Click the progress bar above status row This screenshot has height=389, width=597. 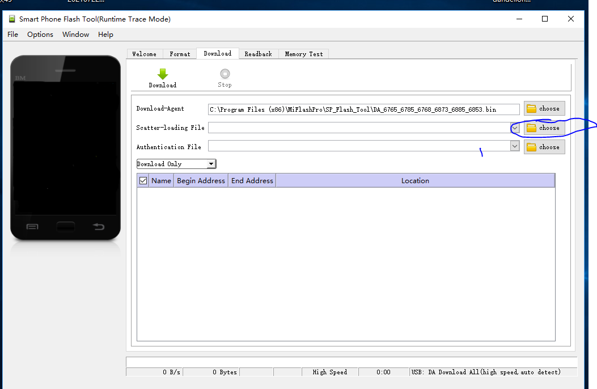(352, 362)
